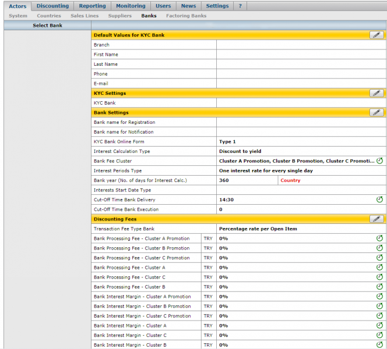Click the Branch value field
Screen dimensions: 387x349
(x=301, y=45)
